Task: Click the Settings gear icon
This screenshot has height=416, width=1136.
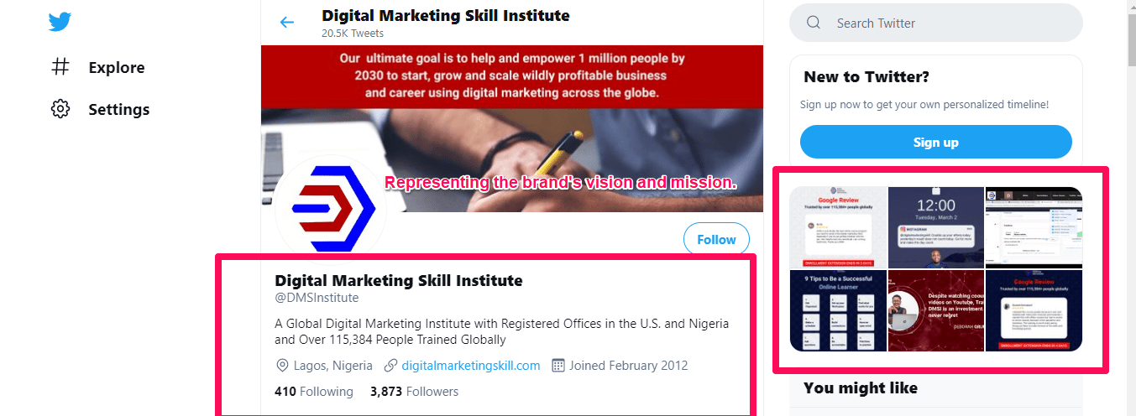Action: click(x=60, y=109)
